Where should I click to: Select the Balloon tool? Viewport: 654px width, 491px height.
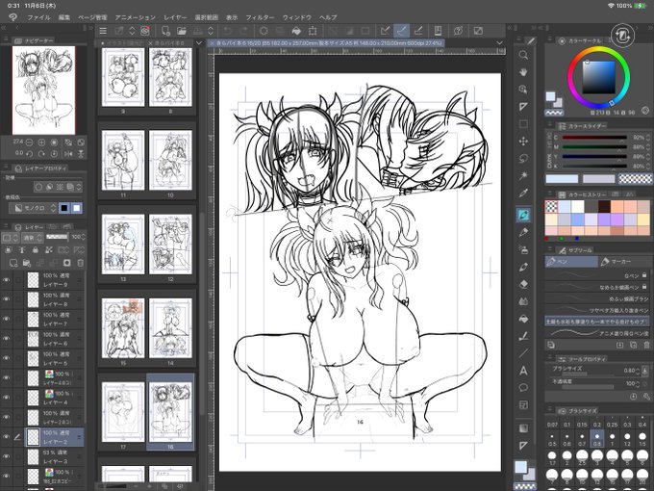click(523, 388)
